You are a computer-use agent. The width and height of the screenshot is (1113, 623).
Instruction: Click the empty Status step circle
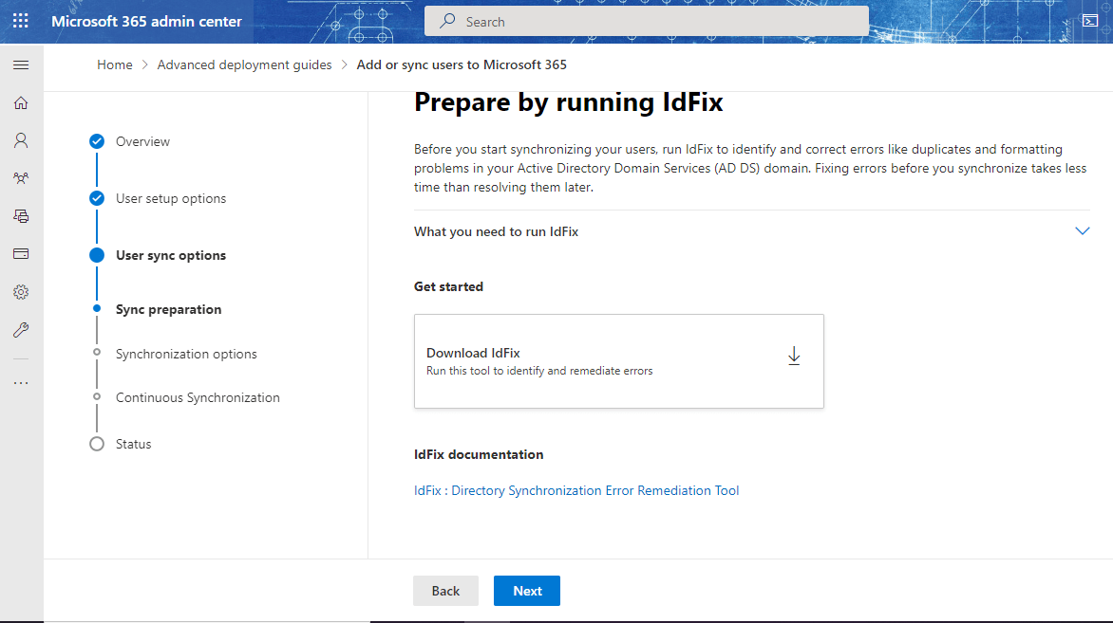click(x=97, y=444)
